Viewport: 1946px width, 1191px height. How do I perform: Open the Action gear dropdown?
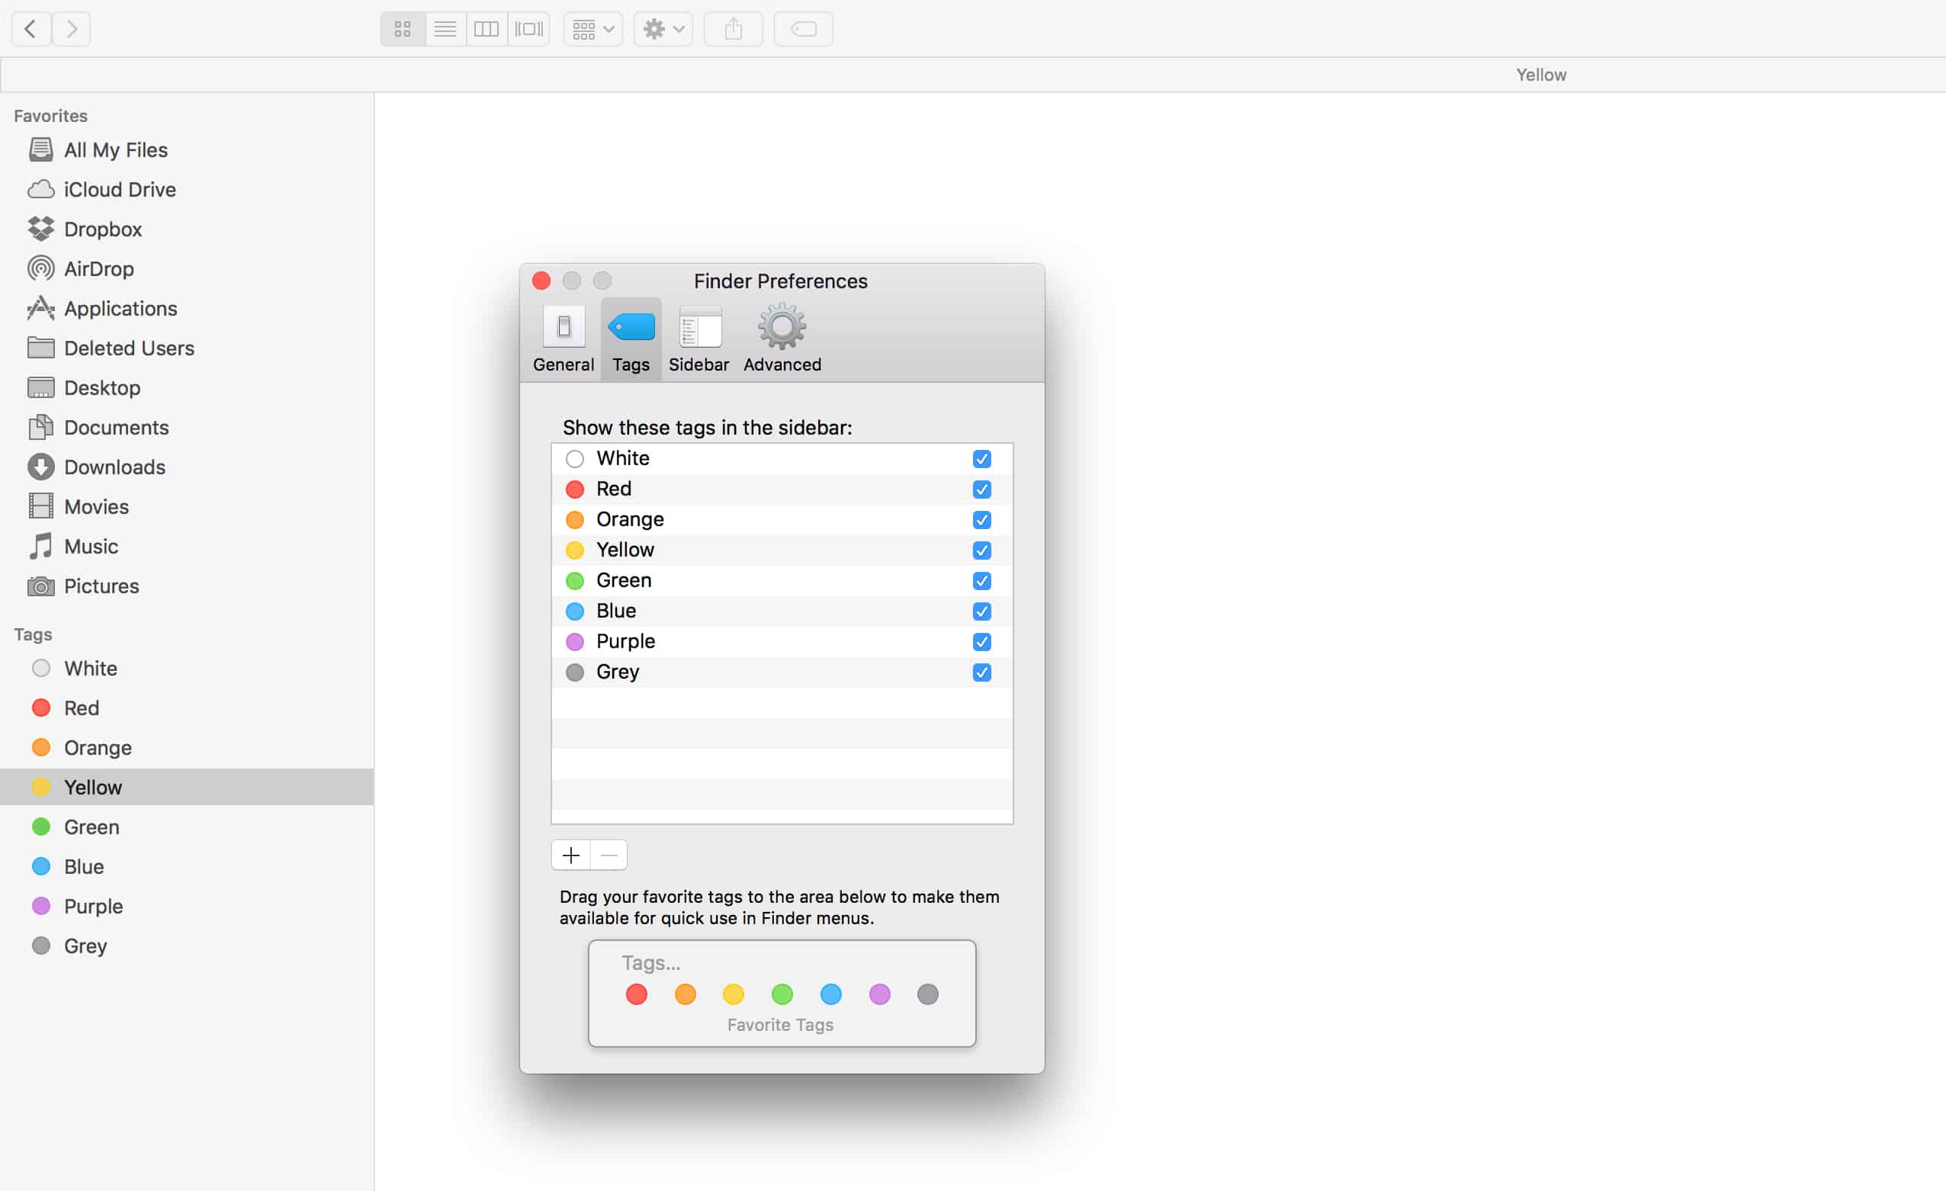click(x=662, y=28)
